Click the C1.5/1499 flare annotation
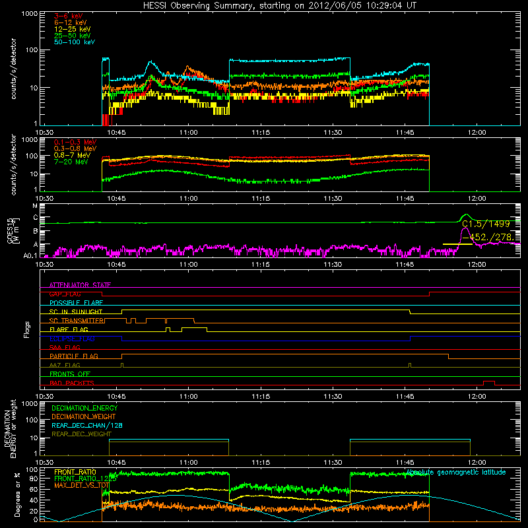 pyautogui.click(x=486, y=224)
